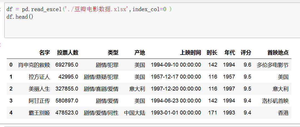Select the 上映时间 column header
The width and height of the screenshot is (300, 127).
tap(190, 53)
